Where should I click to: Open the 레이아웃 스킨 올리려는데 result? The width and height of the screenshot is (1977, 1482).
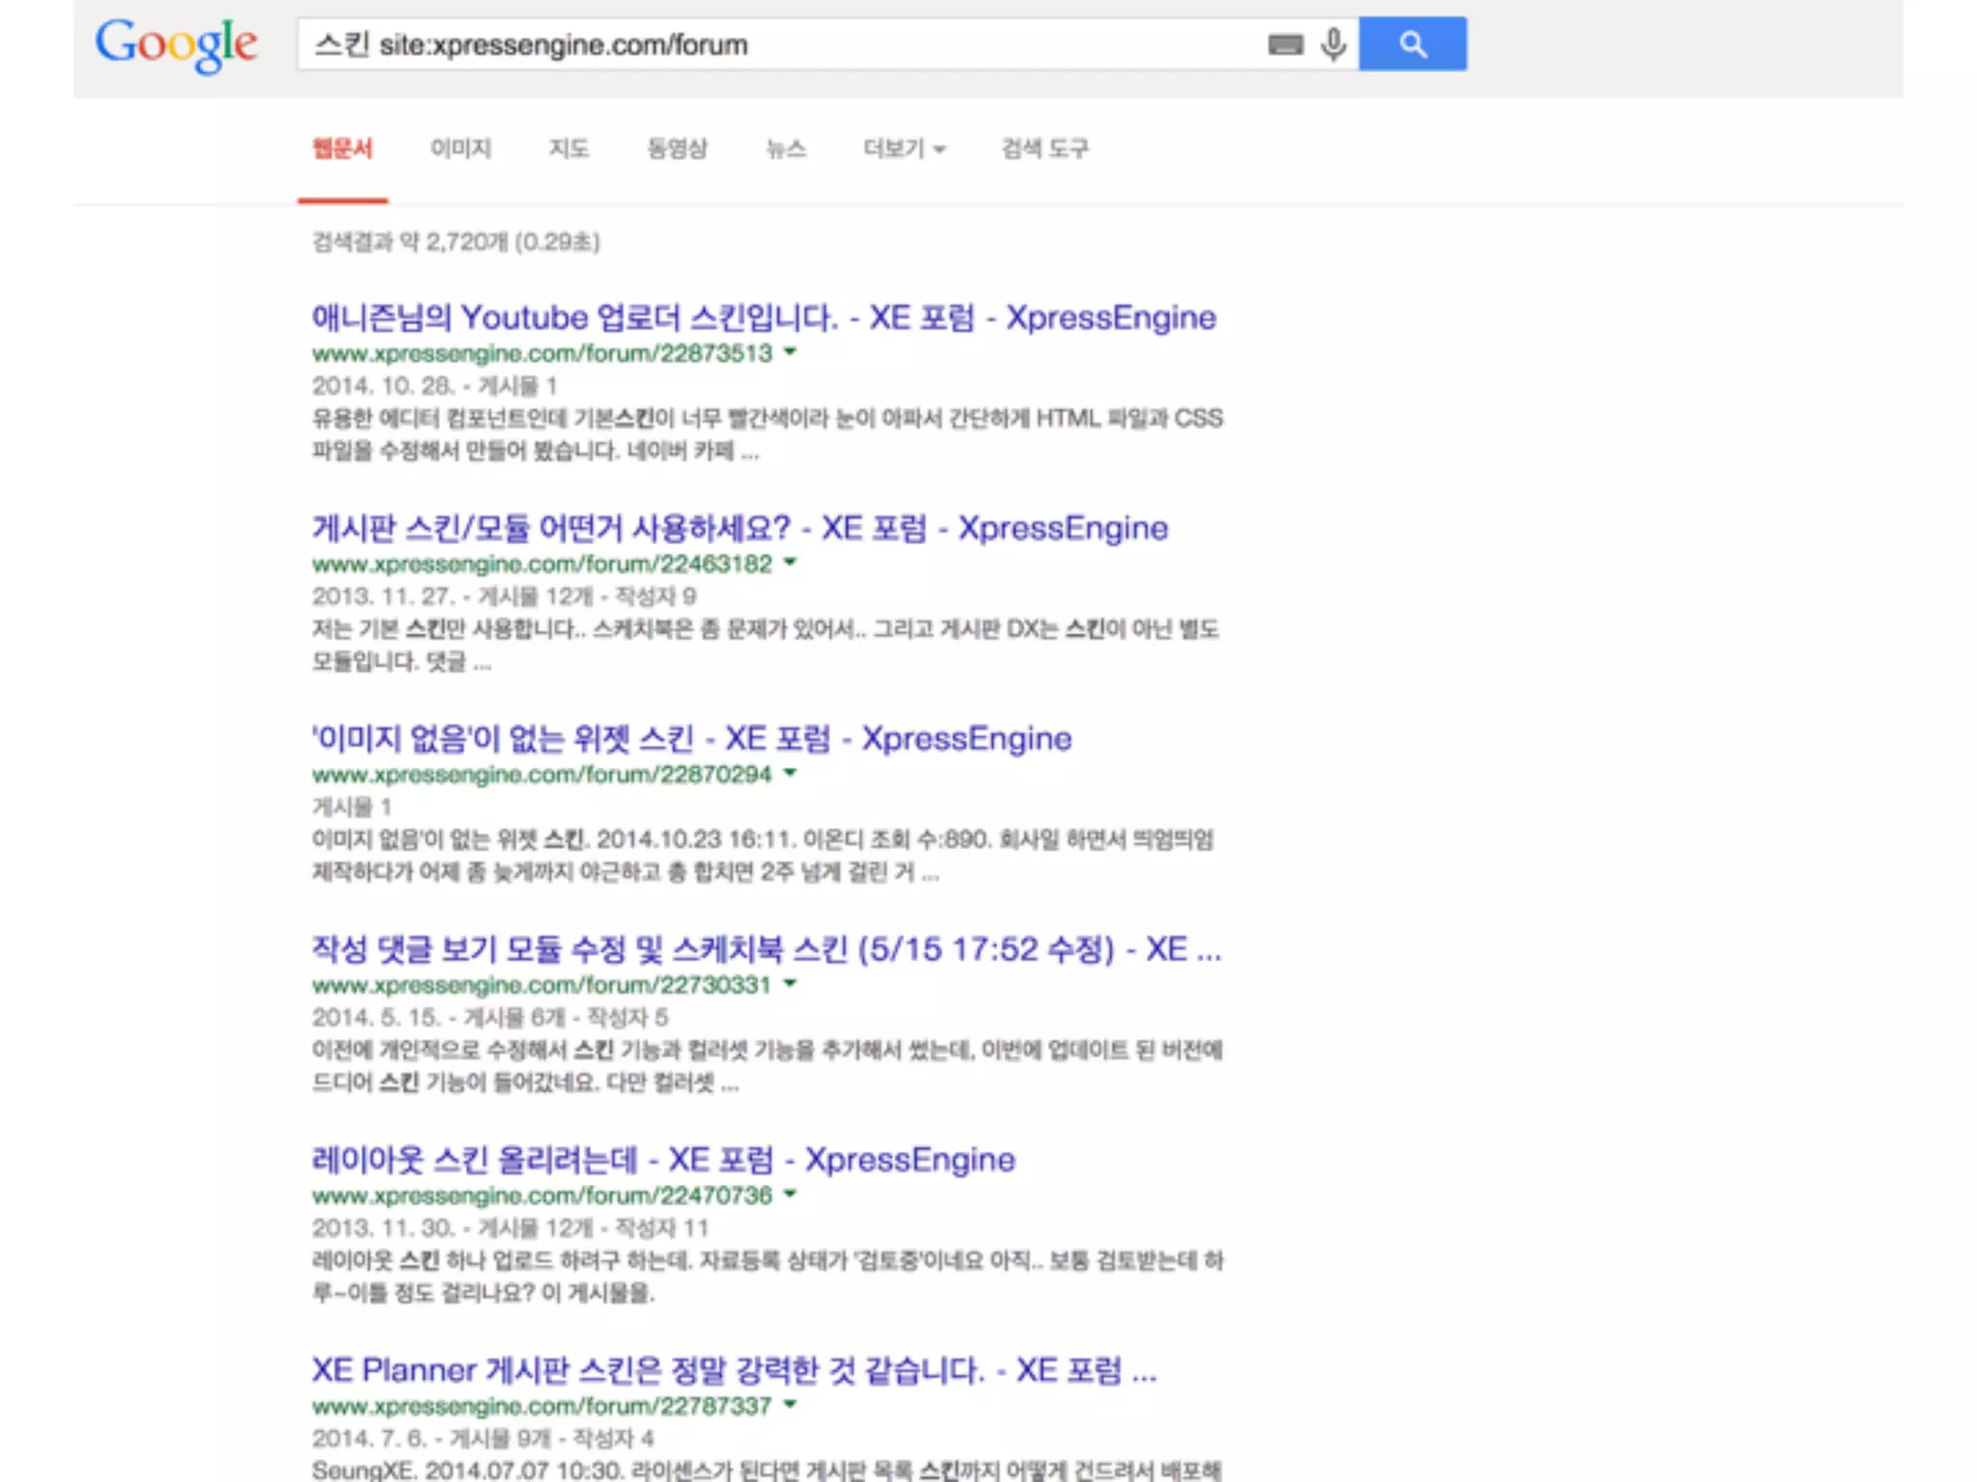pos(662,1159)
